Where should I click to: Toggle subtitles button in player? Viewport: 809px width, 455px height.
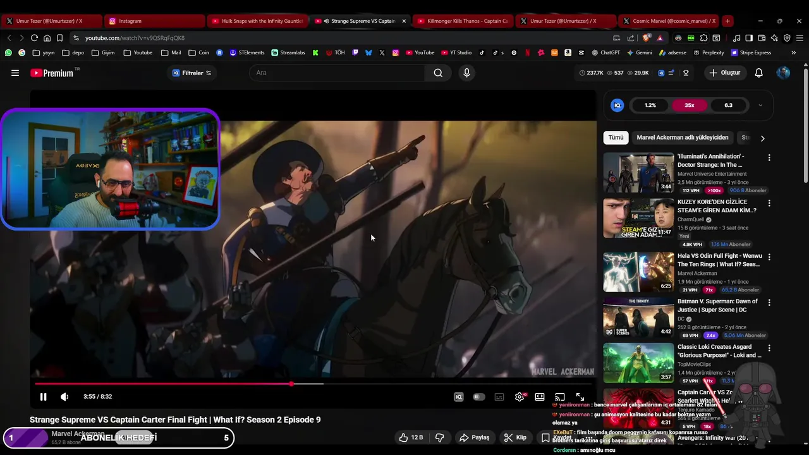point(499,397)
